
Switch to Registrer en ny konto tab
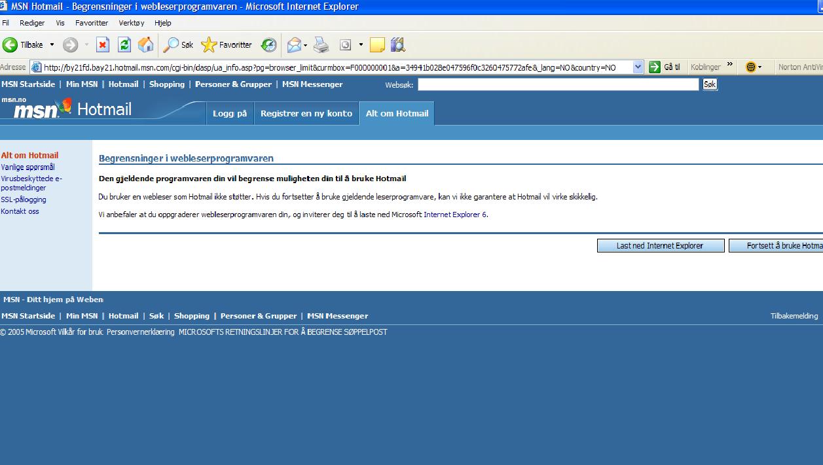[x=306, y=113]
